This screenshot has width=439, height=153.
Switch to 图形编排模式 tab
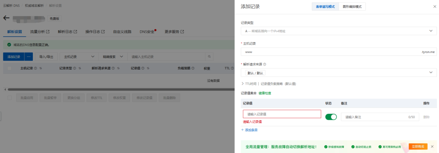(x=352, y=7)
